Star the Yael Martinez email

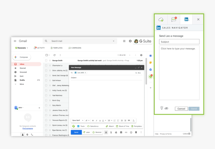pos(50,95)
